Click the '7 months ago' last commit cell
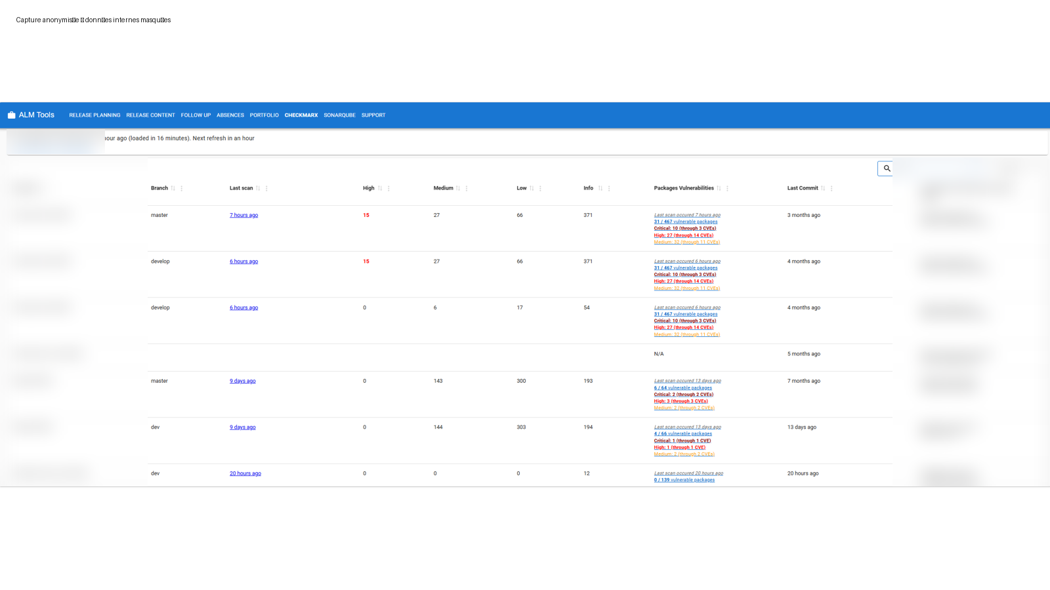 (x=804, y=381)
